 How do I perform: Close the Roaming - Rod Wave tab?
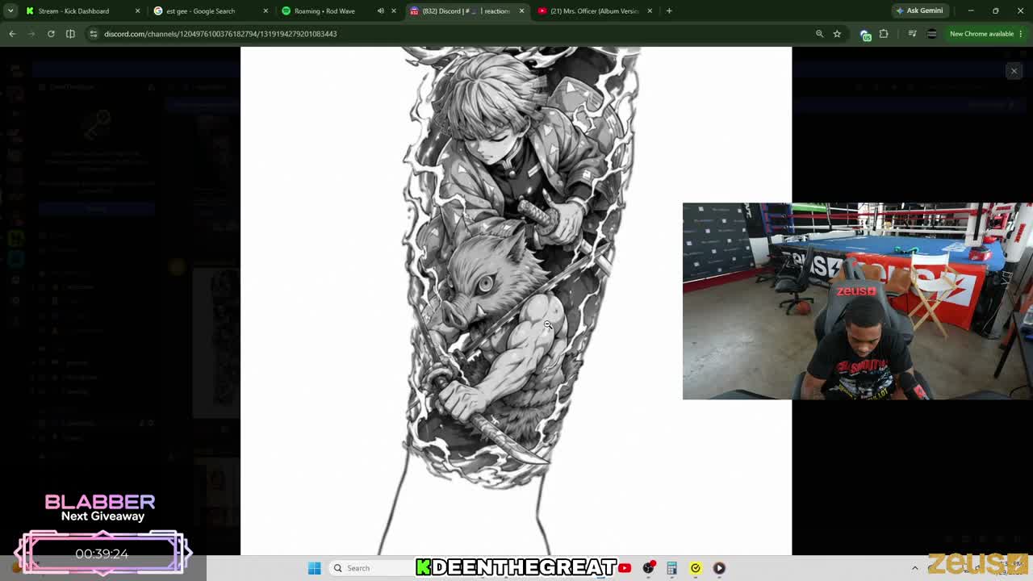pyautogui.click(x=394, y=10)
